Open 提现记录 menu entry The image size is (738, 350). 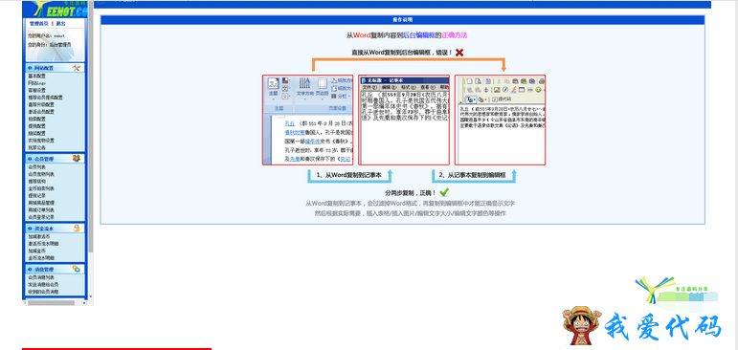[36, 195]
